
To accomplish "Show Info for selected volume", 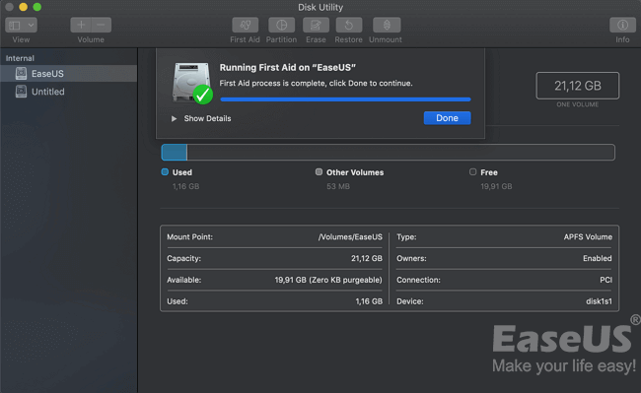I will [x=622, y=26].
